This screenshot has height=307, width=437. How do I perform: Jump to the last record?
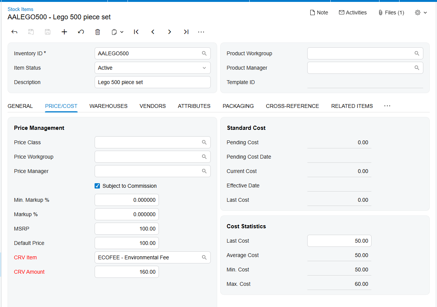coord(186,32)
